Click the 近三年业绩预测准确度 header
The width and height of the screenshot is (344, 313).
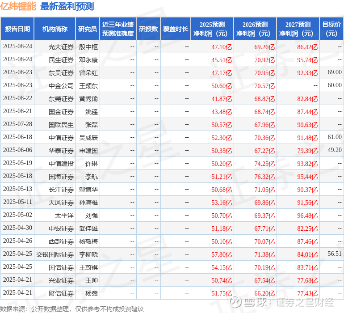pos(118,29)
